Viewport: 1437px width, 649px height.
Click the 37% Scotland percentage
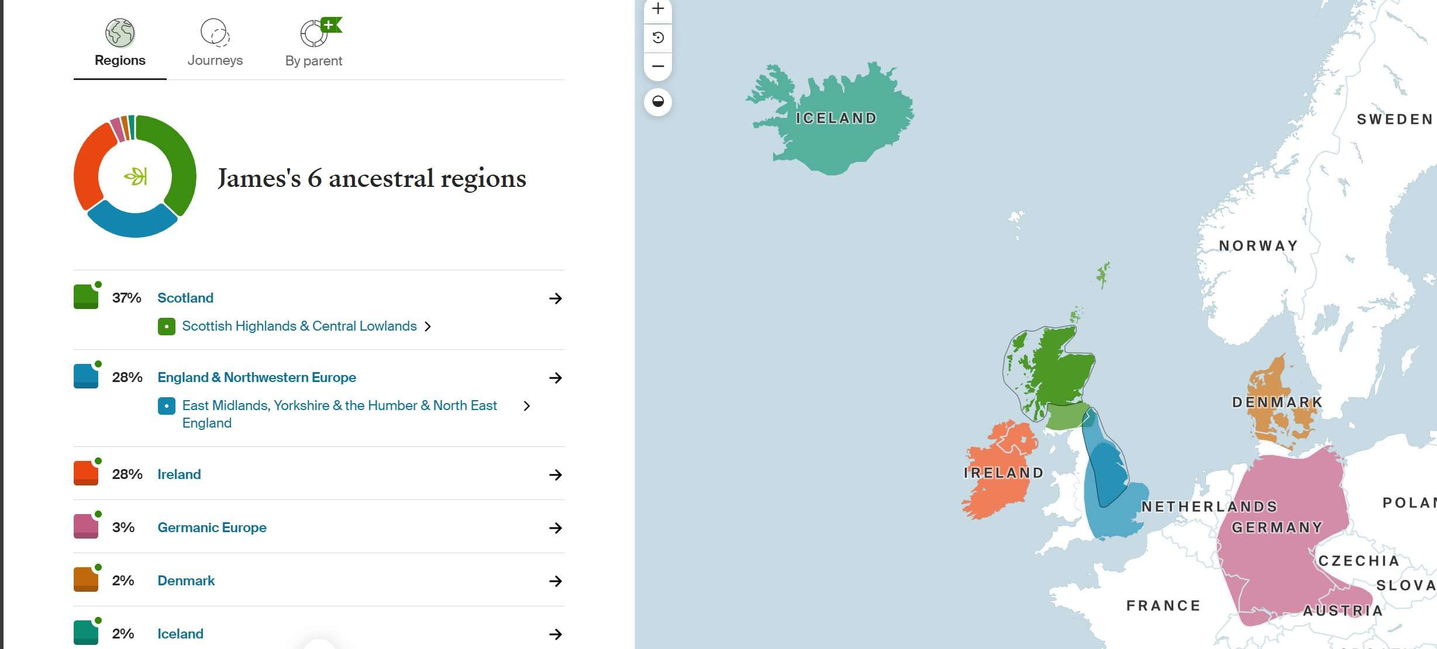127,298
